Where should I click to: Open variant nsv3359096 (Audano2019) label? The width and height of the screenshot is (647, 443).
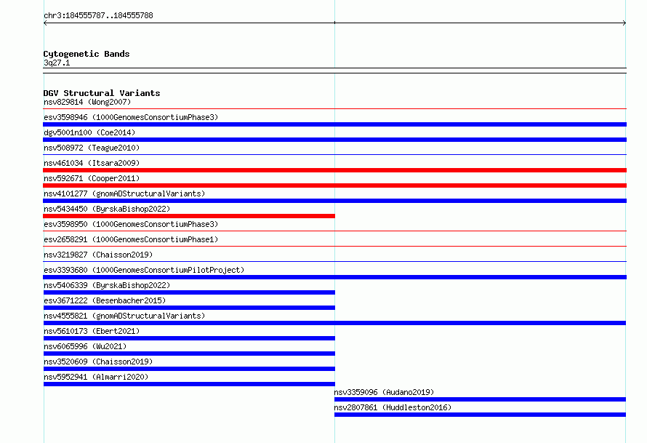click(384, 392)
